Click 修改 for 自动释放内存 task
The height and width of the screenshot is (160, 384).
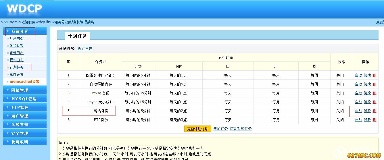(x=367, y=84)
